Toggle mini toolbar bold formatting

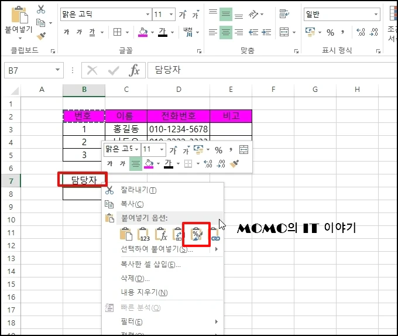point(109,164)
